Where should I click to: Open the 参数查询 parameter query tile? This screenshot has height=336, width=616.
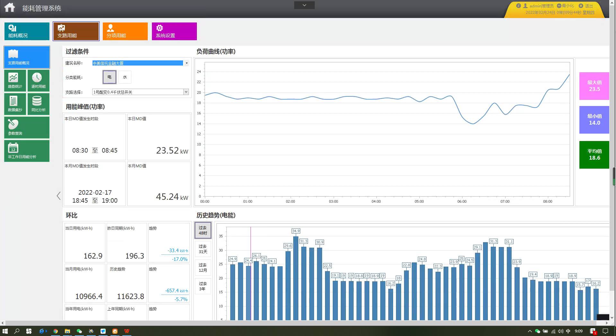(27, 128)
